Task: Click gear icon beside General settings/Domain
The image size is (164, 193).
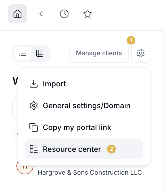Action: [x=34, y=106]
